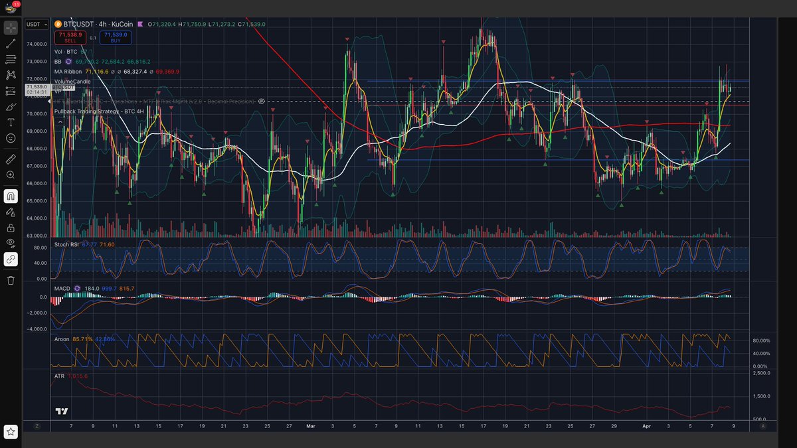This screenshot has height=448, width=797.
Task: Click the red SELL price button
Action: coord(70,37)
